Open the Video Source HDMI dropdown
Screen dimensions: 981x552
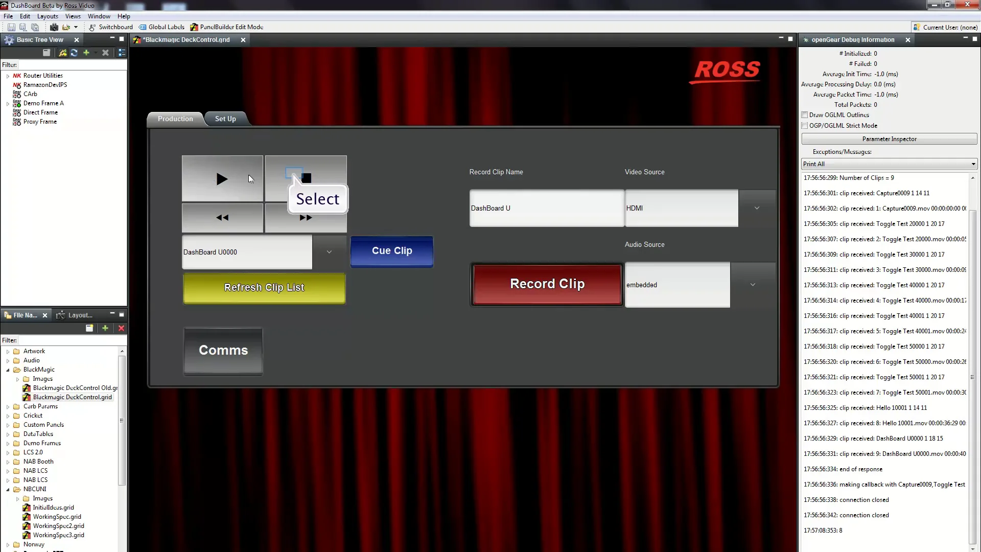coord(757,208)
